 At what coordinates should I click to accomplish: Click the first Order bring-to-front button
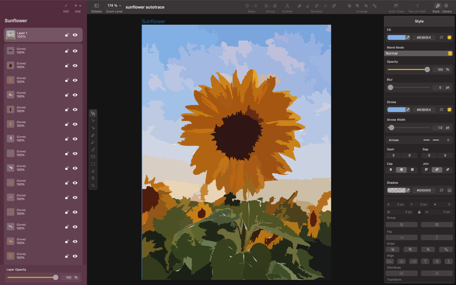393,249
